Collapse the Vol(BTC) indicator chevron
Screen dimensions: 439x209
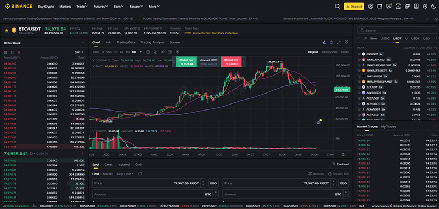[x=93, y=131]
